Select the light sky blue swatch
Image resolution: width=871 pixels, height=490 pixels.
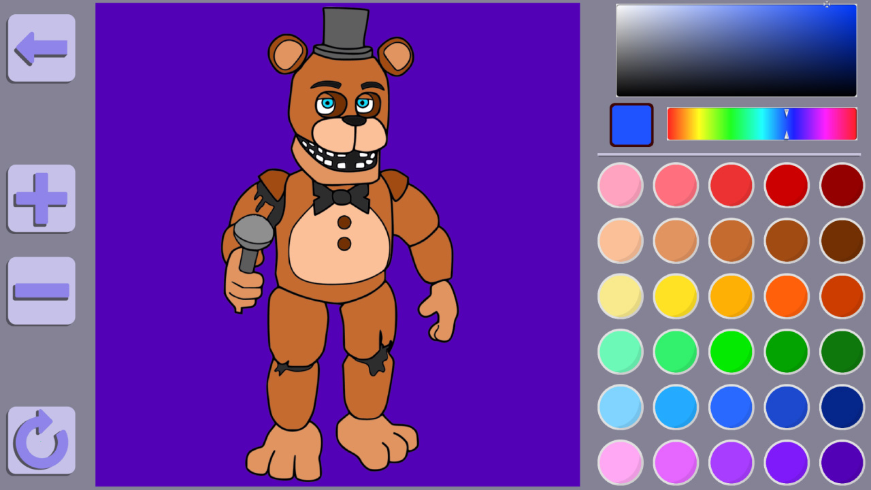pos(620,407)
